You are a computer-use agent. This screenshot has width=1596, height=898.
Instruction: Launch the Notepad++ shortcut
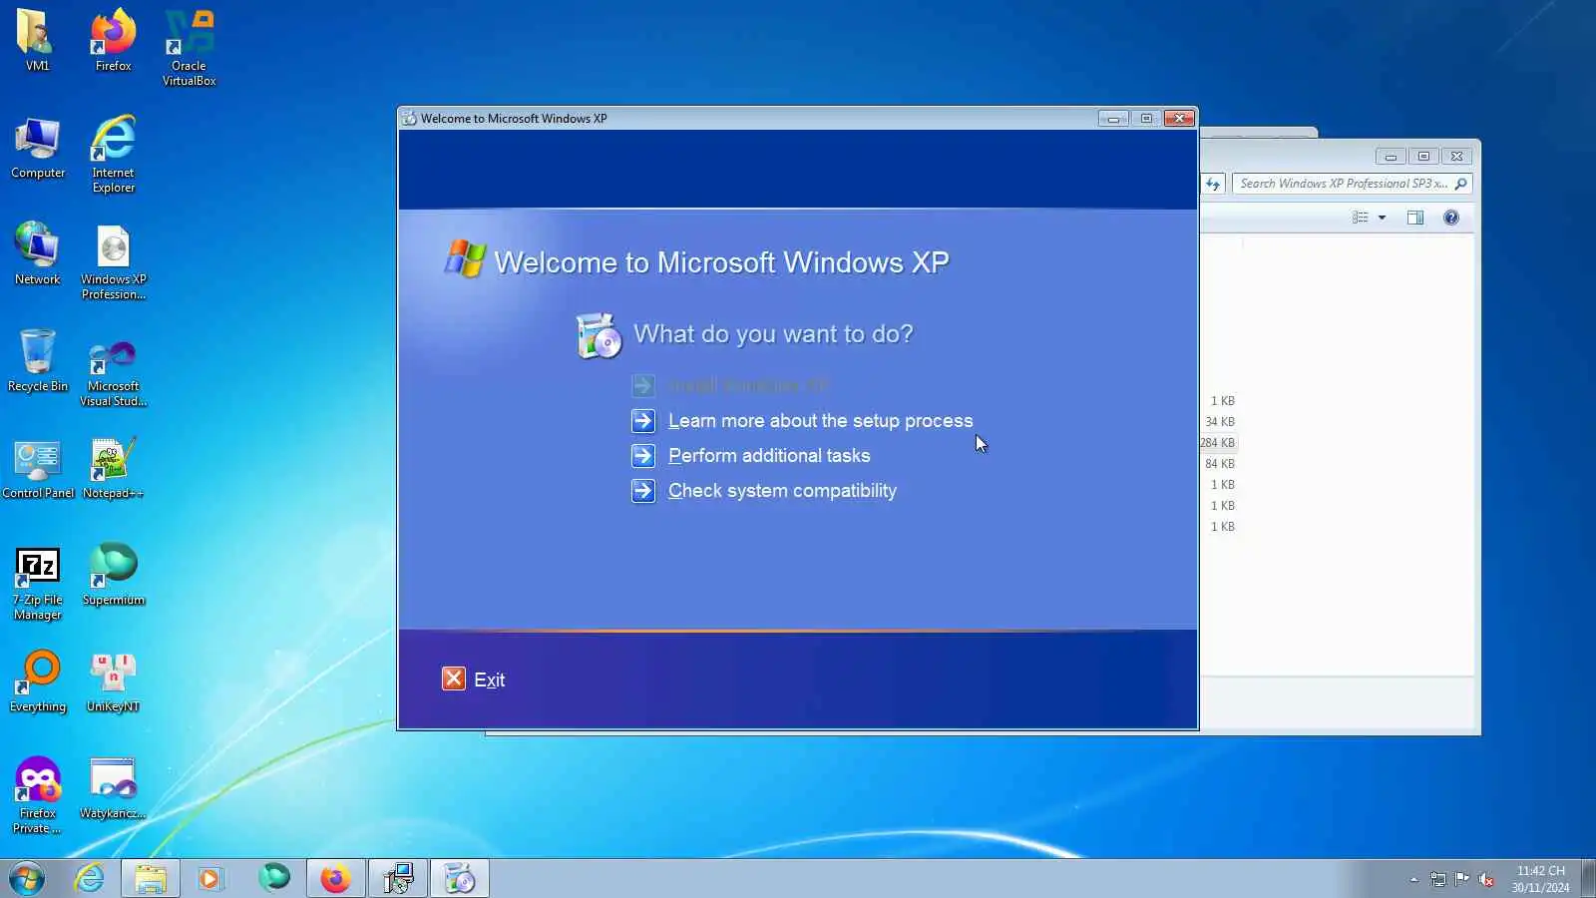tap(113, 468)
